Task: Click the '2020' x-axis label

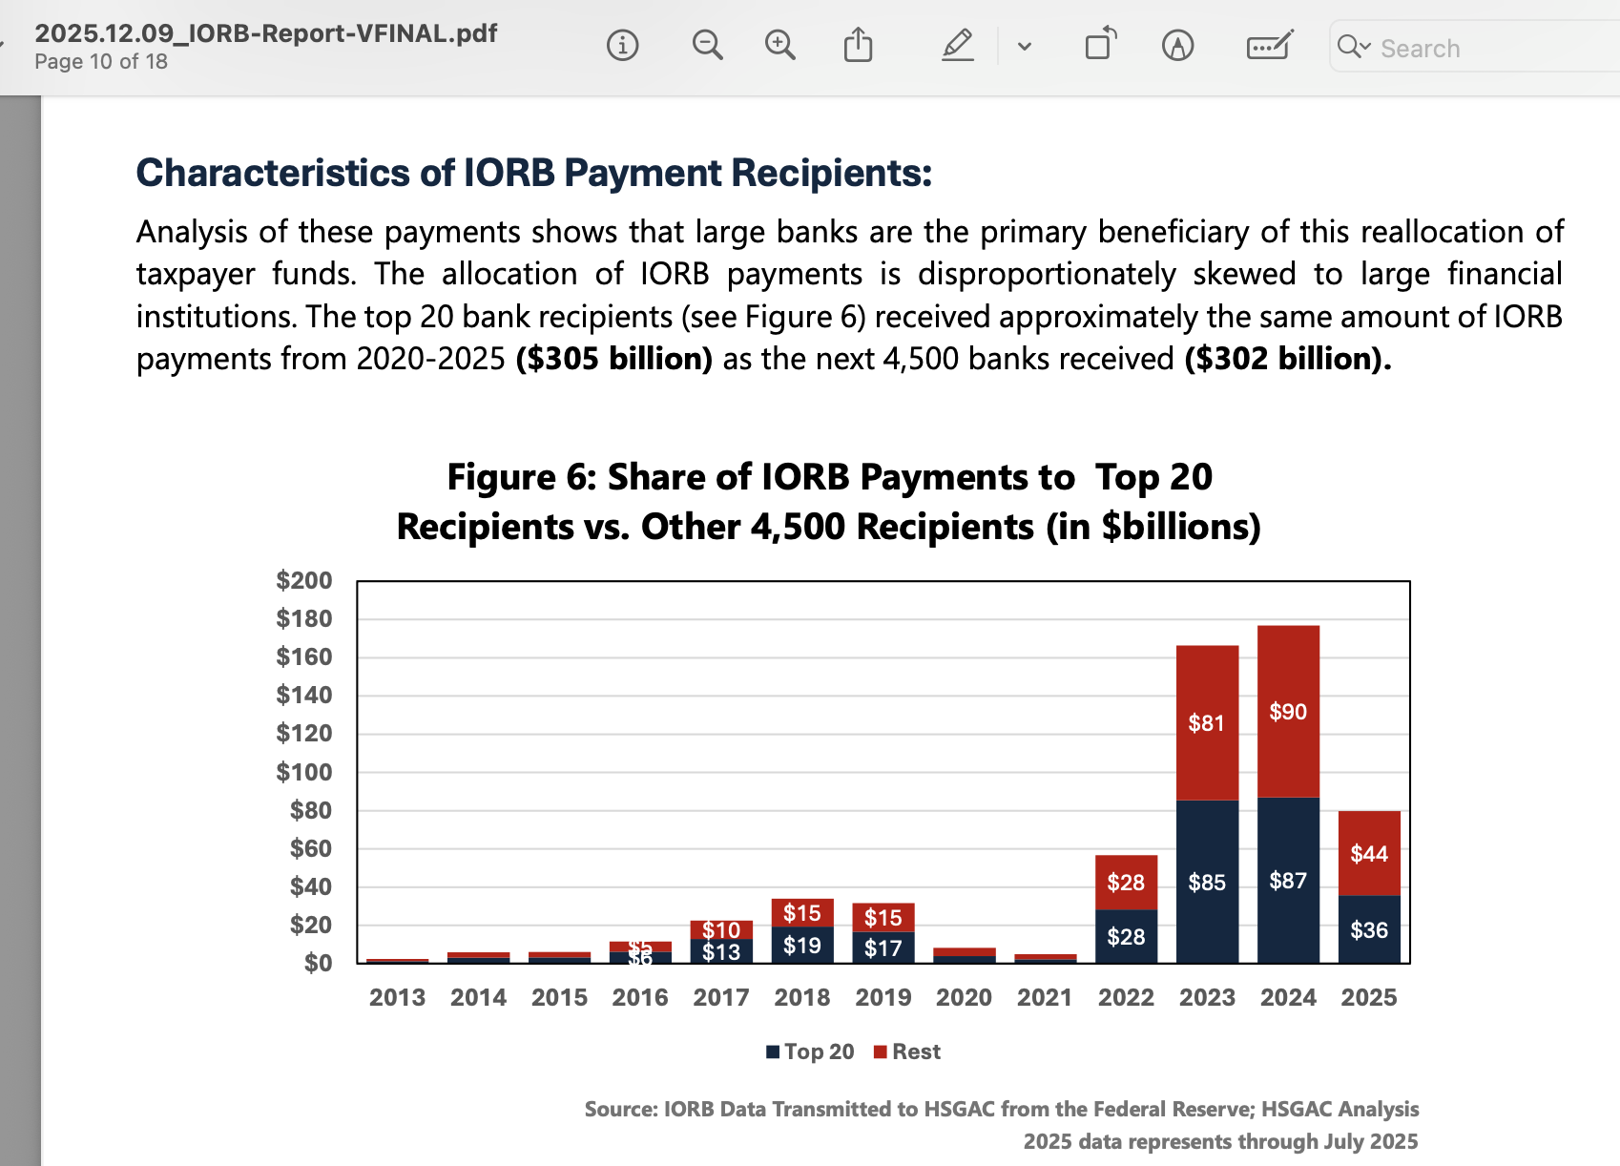Action: pyautogui.click(x=965, y=997)
